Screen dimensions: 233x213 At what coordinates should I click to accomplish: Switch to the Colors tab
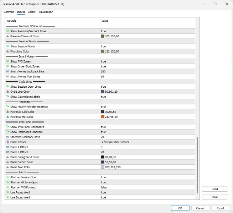click(x=31, y=12)
